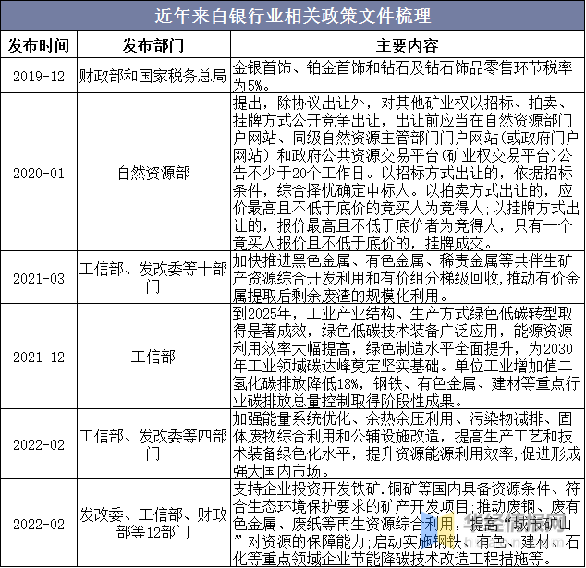This screenshot has height=568, width=586.
Task: Click the date cell 2019-12
Action: 39,76
